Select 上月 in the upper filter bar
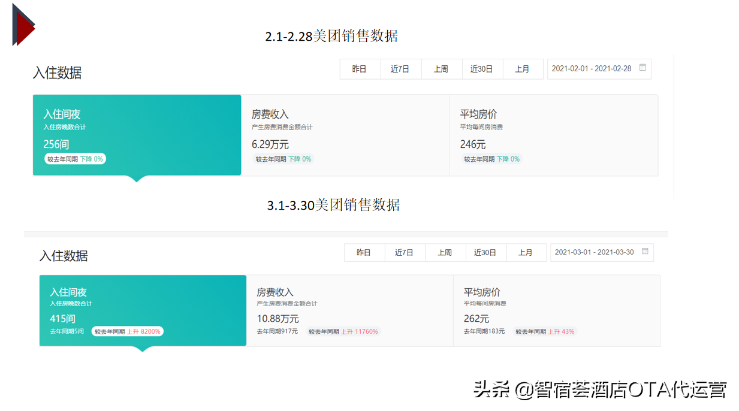The width and height of the screenshot is (739, 411). click(x=523, y=69)
